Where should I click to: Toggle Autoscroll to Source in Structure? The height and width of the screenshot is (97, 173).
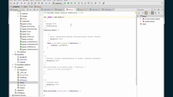pyautogui.click(x=156, y=13)
